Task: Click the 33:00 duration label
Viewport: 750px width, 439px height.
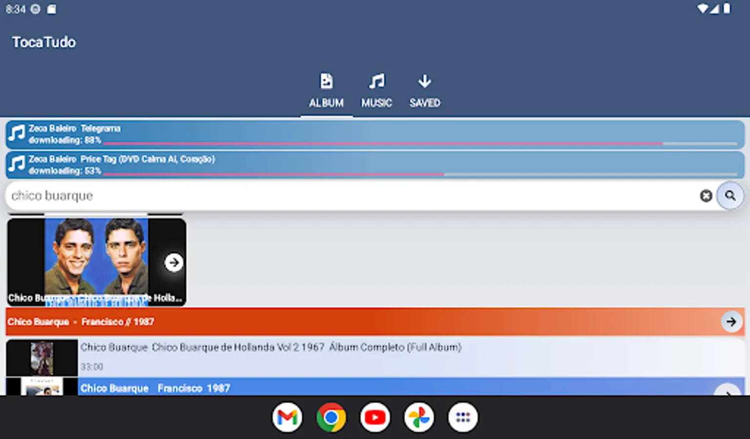Action: [92, 367]
